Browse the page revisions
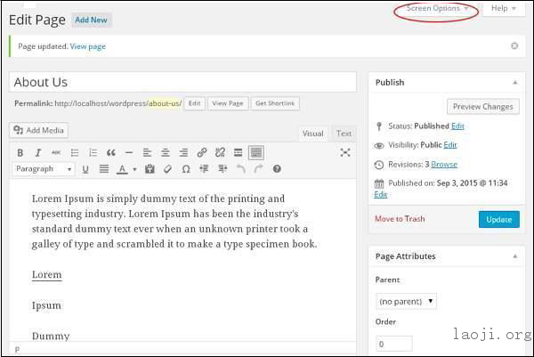This screenshot has height=357, width=534. (x=444, y=165)
